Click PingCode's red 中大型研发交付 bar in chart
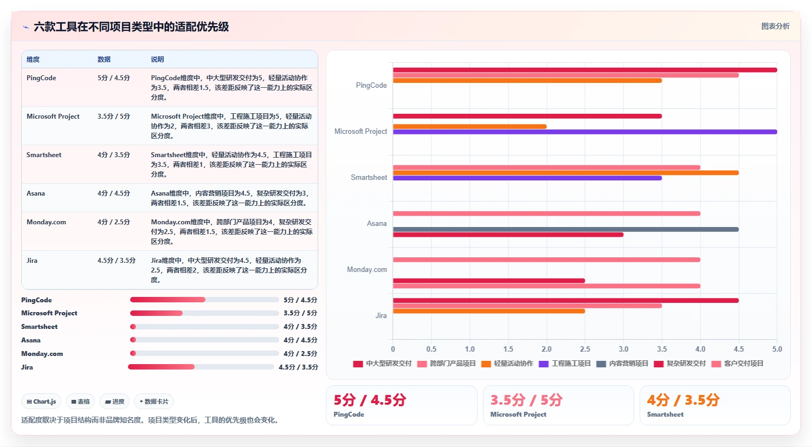Viewport: 812px width, 447px height. pos(585,70)
